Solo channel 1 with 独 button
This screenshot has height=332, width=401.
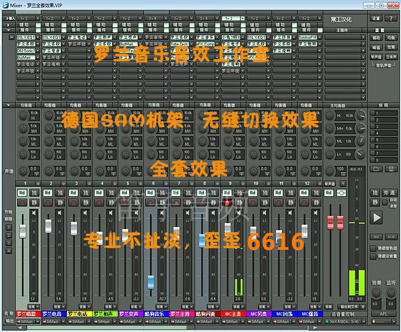34,193
